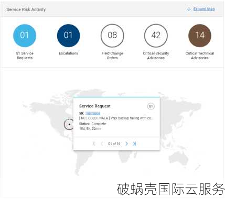Click the expand arrows icon beside Expand Map

point(189,9)
